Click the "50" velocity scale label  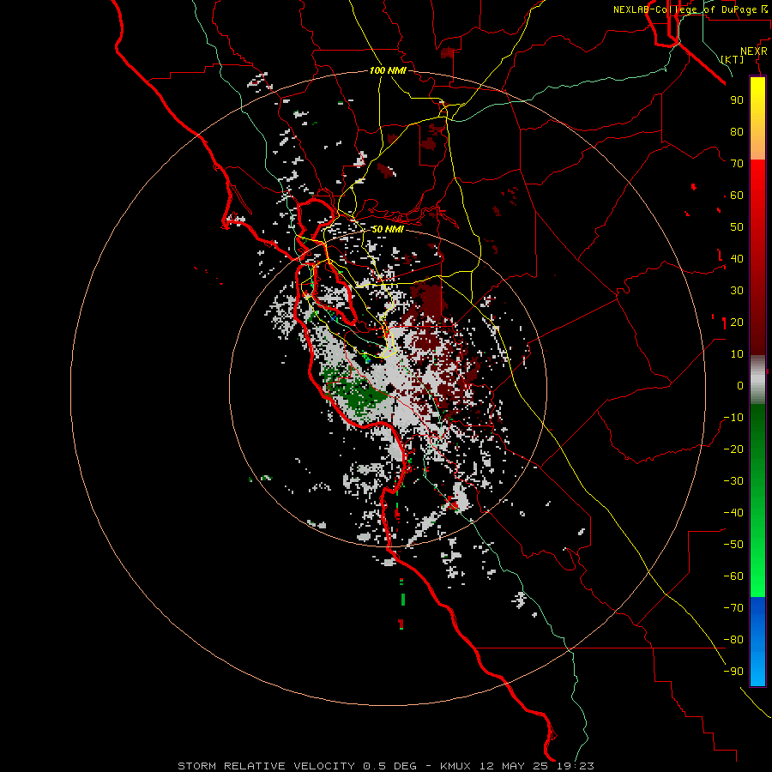(x=737, y=227)
